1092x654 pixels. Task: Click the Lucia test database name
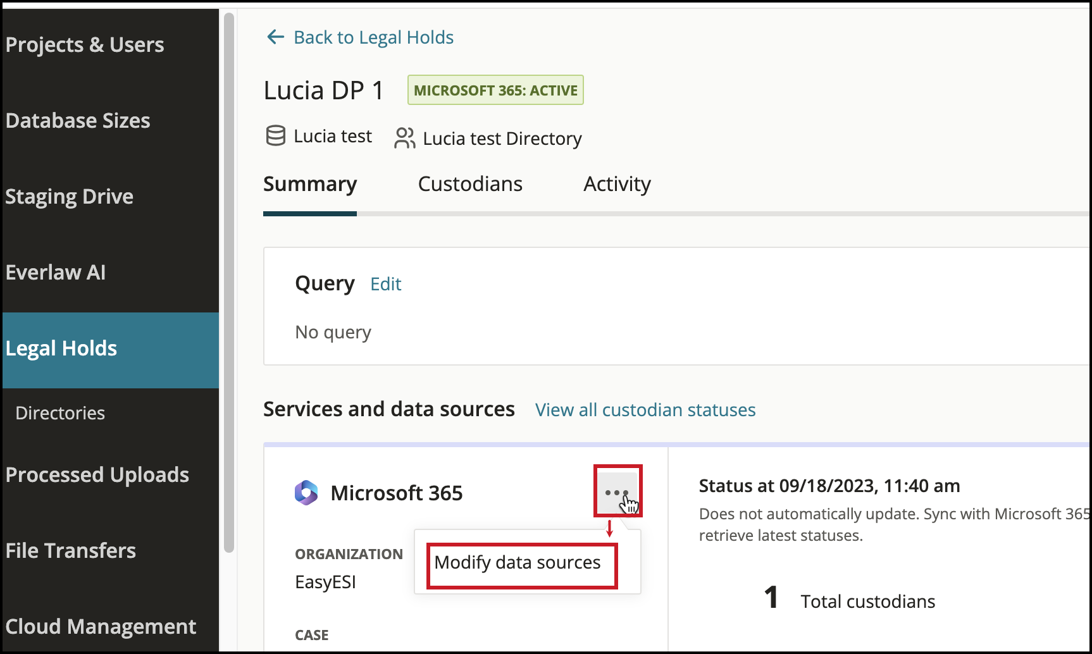tap(333, 136)
